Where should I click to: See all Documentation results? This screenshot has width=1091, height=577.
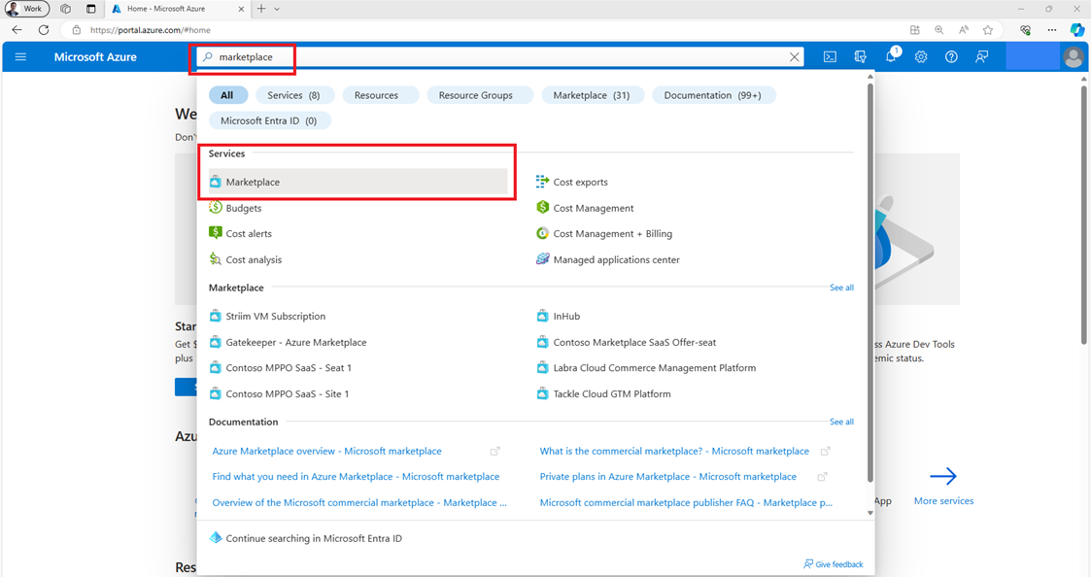click(x=841, y=422)
